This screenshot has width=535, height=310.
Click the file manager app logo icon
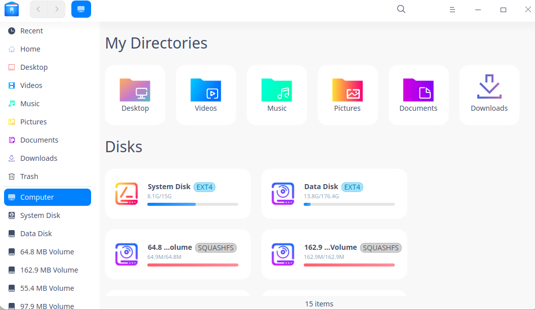(12, 9)
